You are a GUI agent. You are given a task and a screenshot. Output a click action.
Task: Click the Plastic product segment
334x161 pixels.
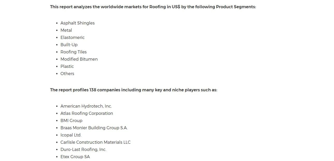coord(67,66)
